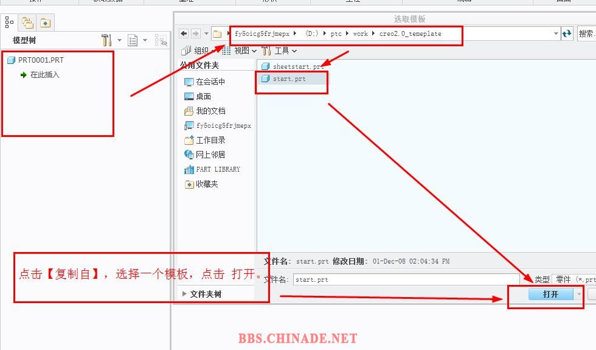Select 在会话中 in common folders
596x350 pixels.
210,82
